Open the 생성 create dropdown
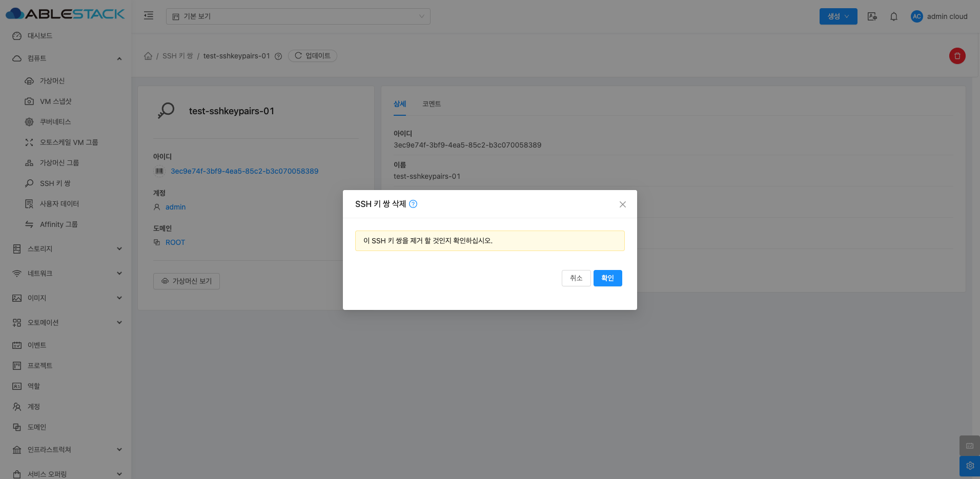Screen dimensions: 980x479 pos(838,16)
